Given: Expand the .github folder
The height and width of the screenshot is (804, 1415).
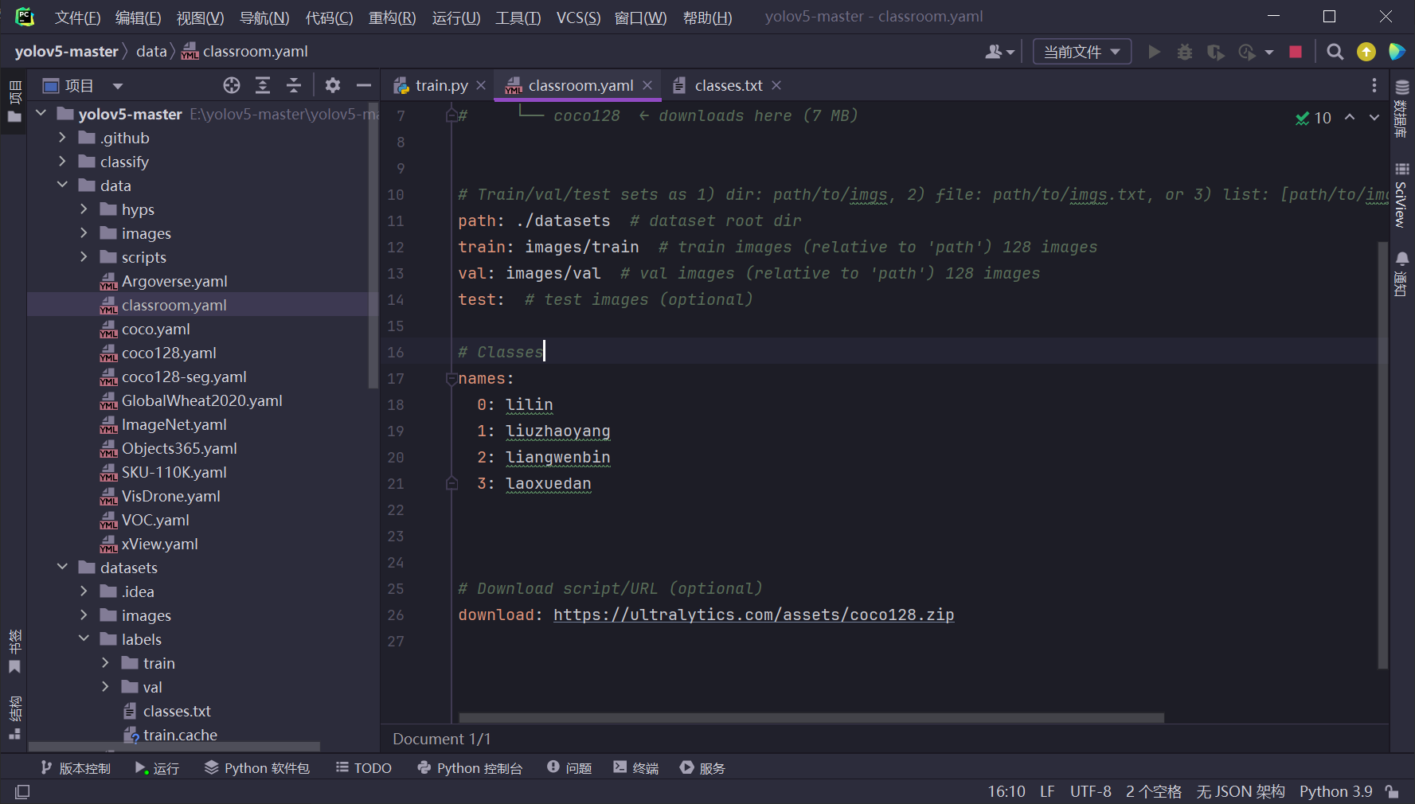Looking at the screenshot, I should 62,138.
